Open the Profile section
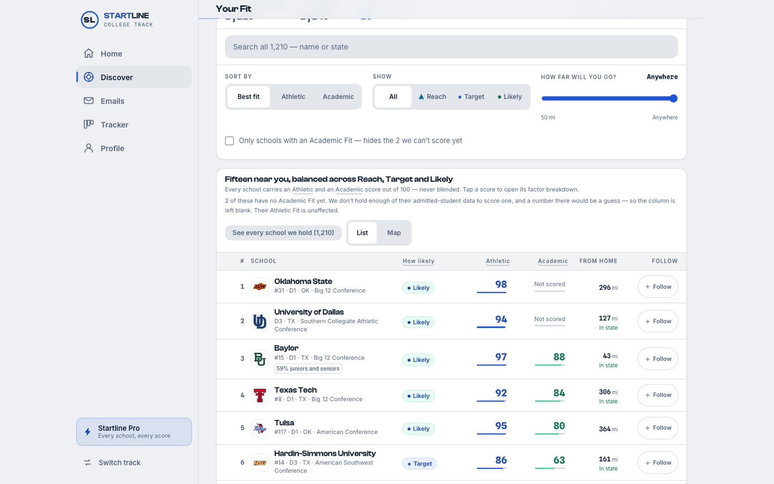Image resolution: width=774 pixels, height=484 pixels. (134, 149)
